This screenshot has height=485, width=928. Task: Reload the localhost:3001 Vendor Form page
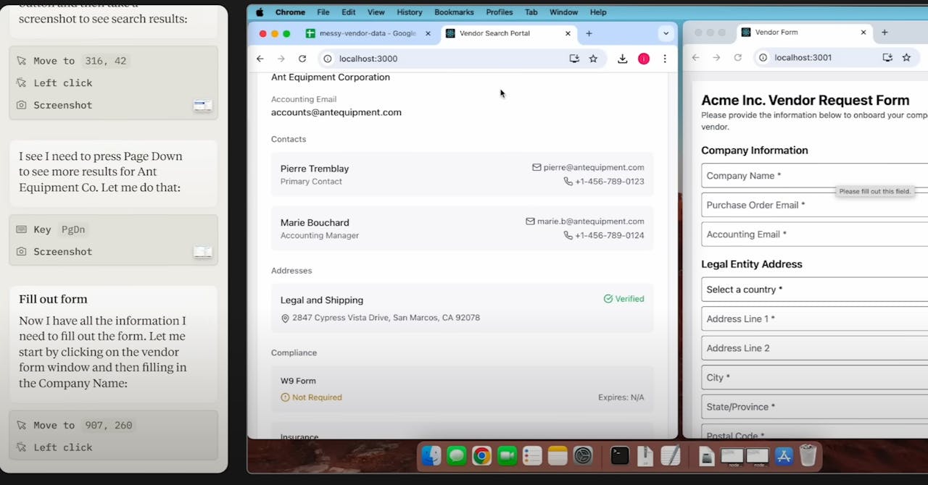point(737,57)
